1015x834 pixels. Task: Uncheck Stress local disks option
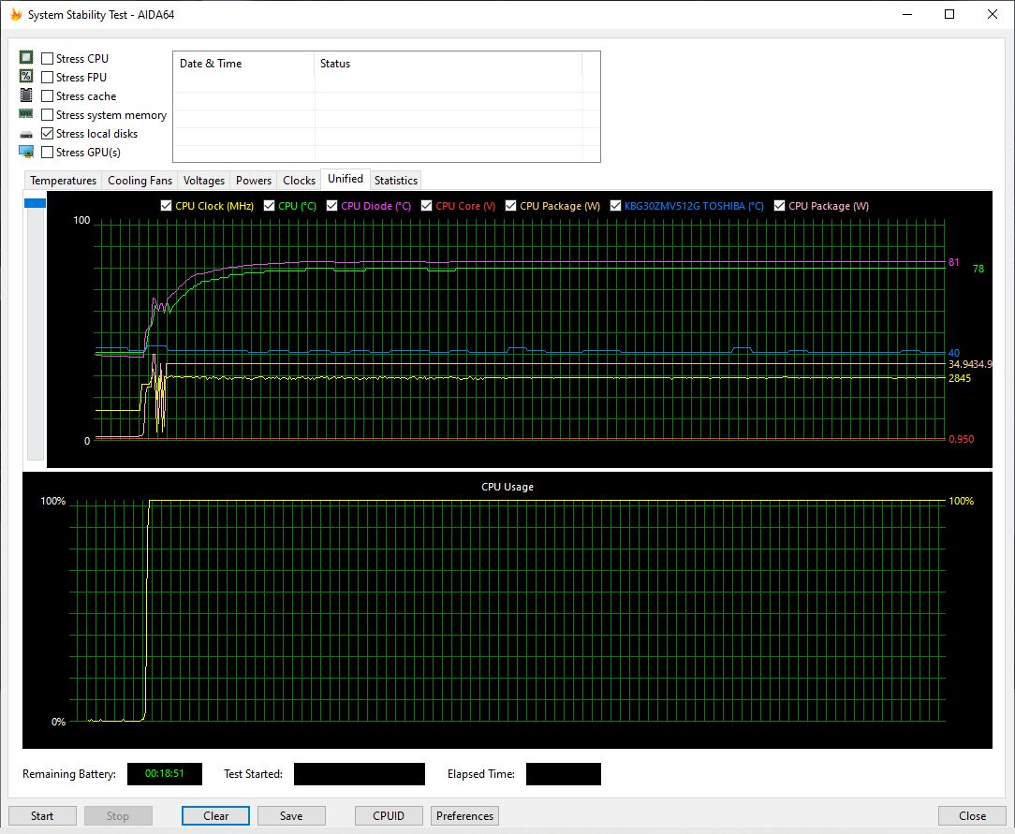click(x=48, y=134)
